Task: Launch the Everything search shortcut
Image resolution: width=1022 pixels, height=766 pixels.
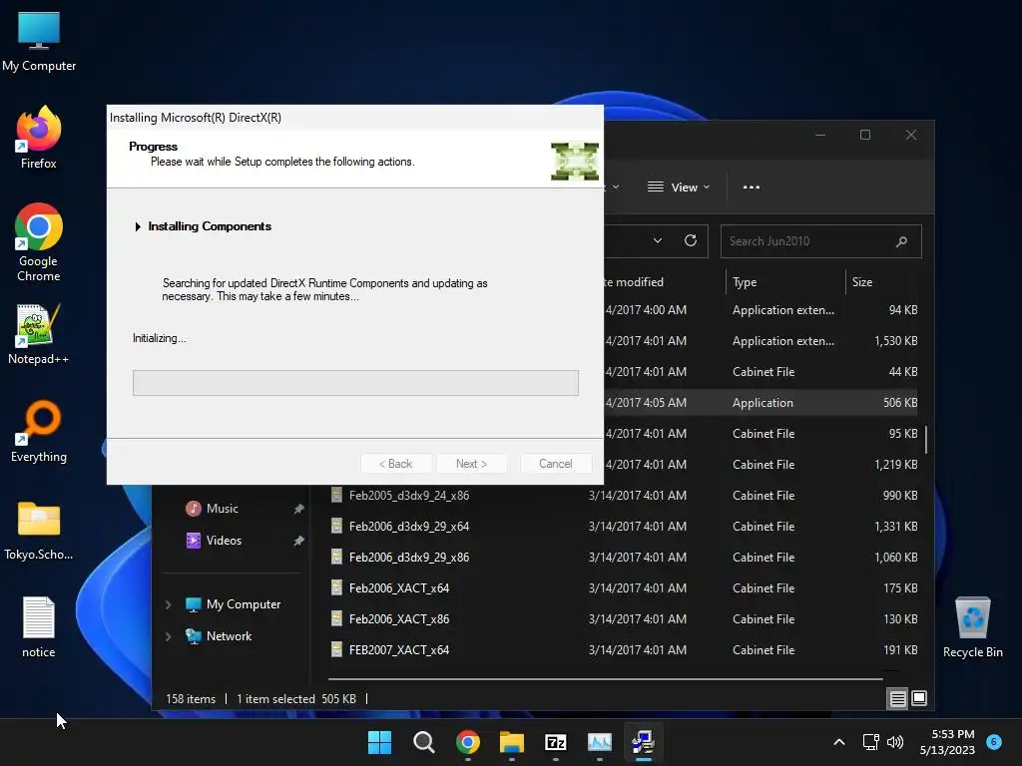Action: coord(39,431)
